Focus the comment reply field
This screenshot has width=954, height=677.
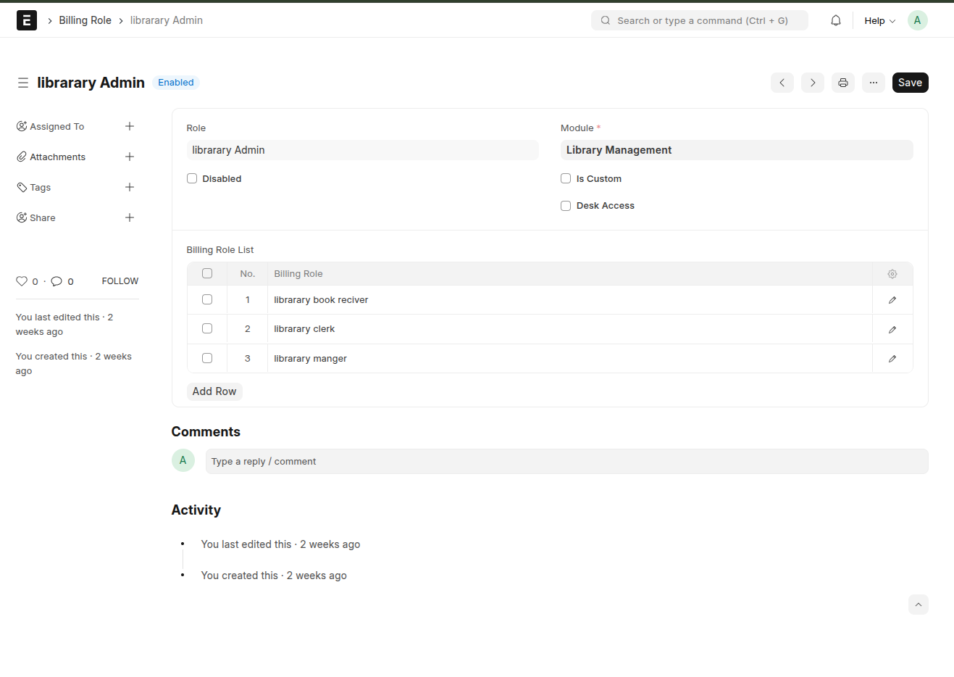[x=566, y=462]
